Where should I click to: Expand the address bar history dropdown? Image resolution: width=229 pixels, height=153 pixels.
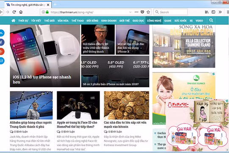pos(130,12)
